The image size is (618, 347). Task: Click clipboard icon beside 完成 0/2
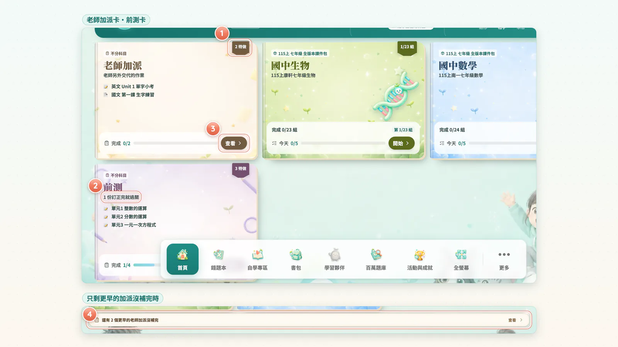[x=107, y=143]
